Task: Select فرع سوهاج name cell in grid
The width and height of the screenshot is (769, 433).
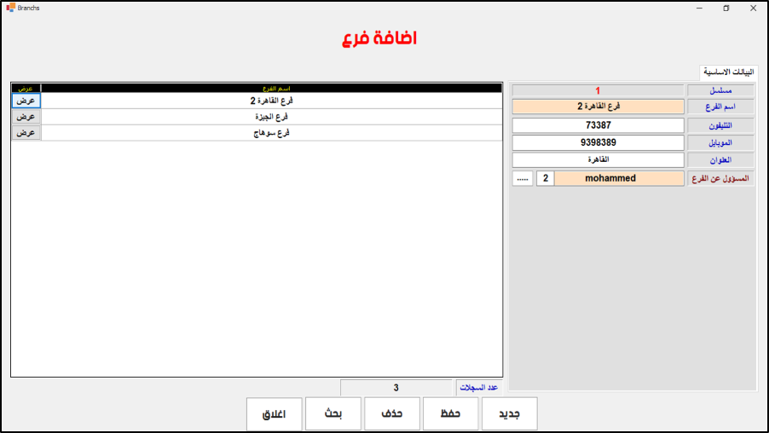Action: click(x=271, y=133)
